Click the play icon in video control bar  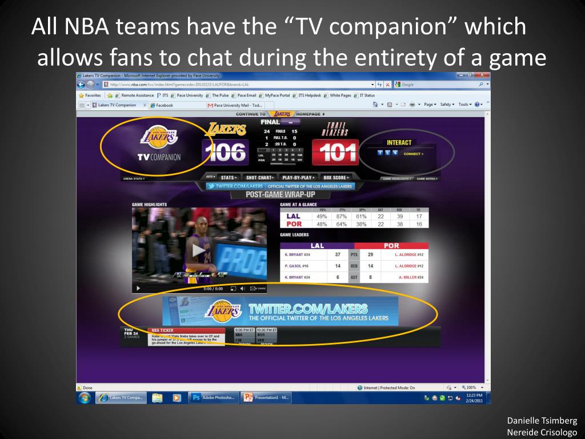pos(138,289)
